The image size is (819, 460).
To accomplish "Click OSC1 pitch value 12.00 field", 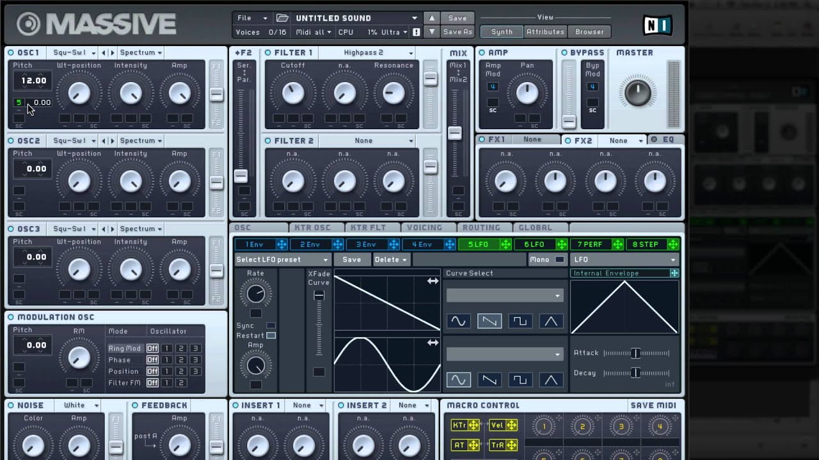I will [x=33, y=80].
